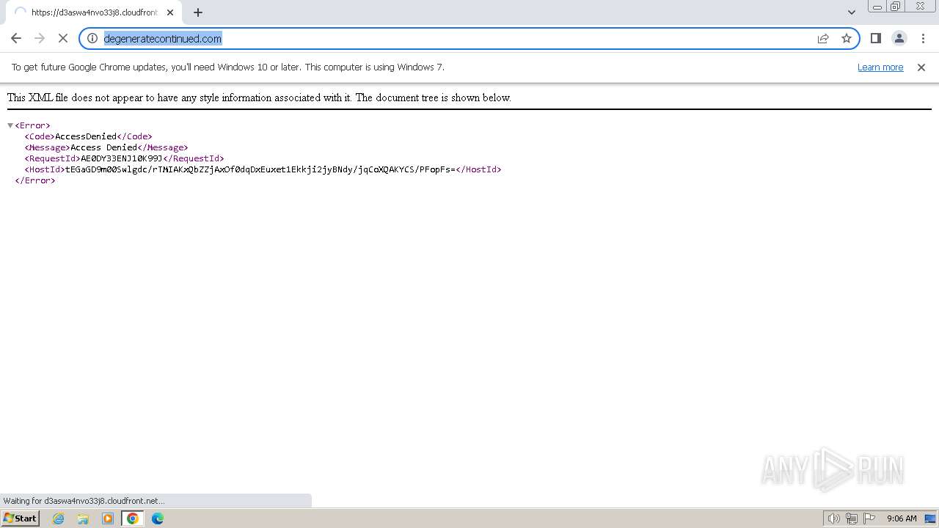Open the network tray icon

coord(852,518)
